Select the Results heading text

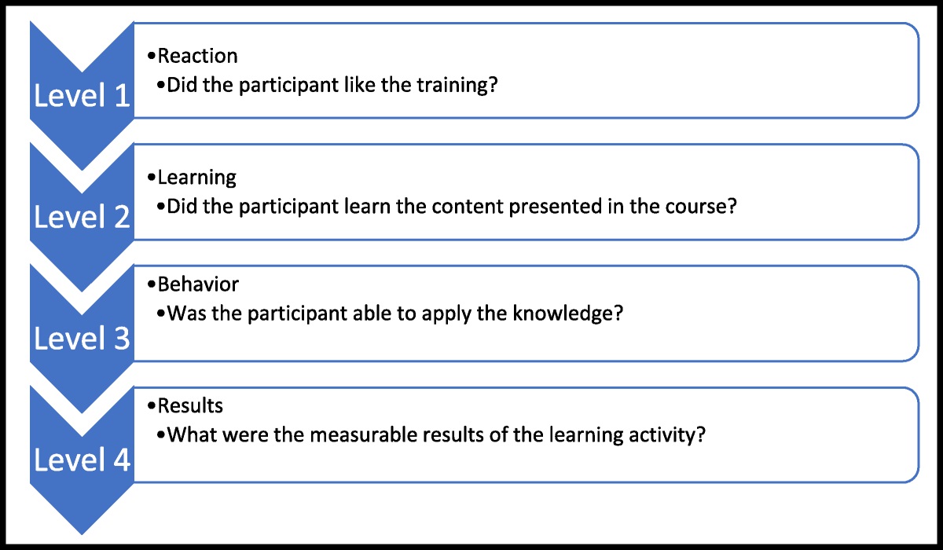190,405
